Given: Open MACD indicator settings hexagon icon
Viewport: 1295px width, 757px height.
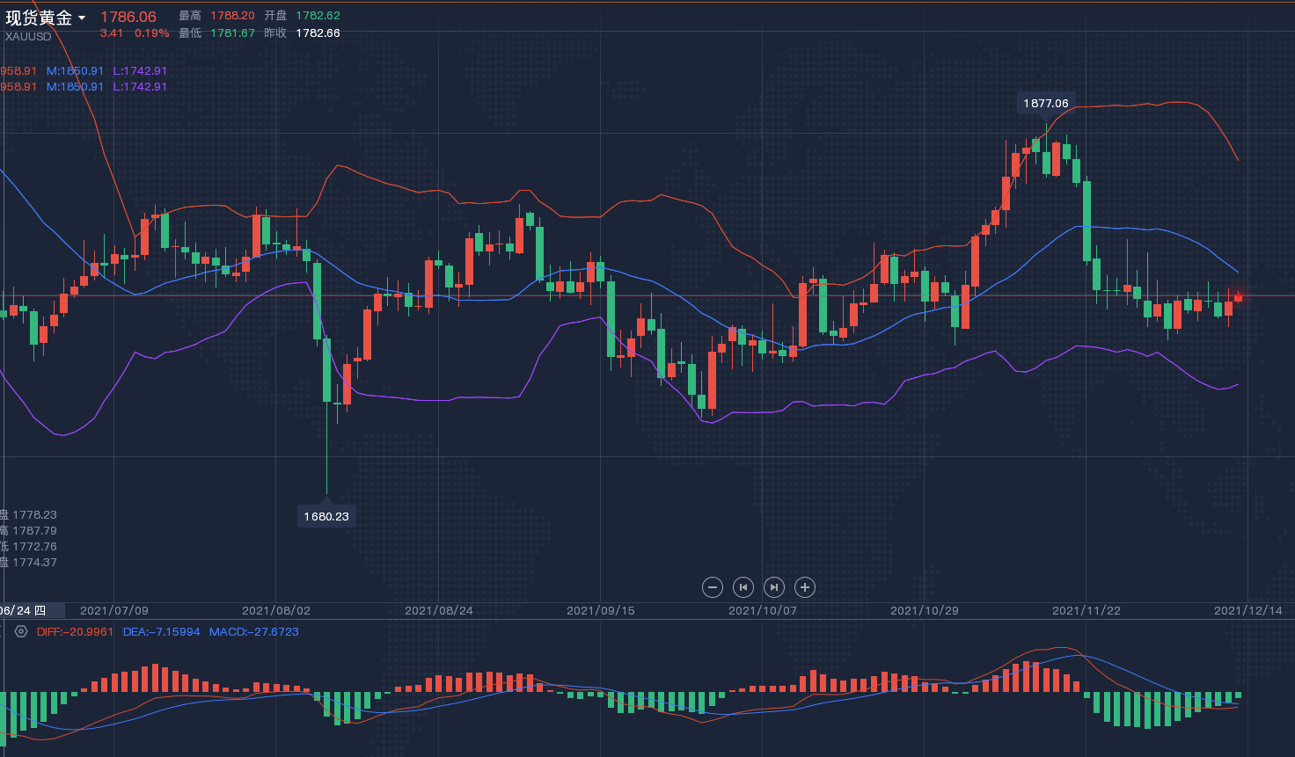Looking at the screenshot, I should (21, 631).
